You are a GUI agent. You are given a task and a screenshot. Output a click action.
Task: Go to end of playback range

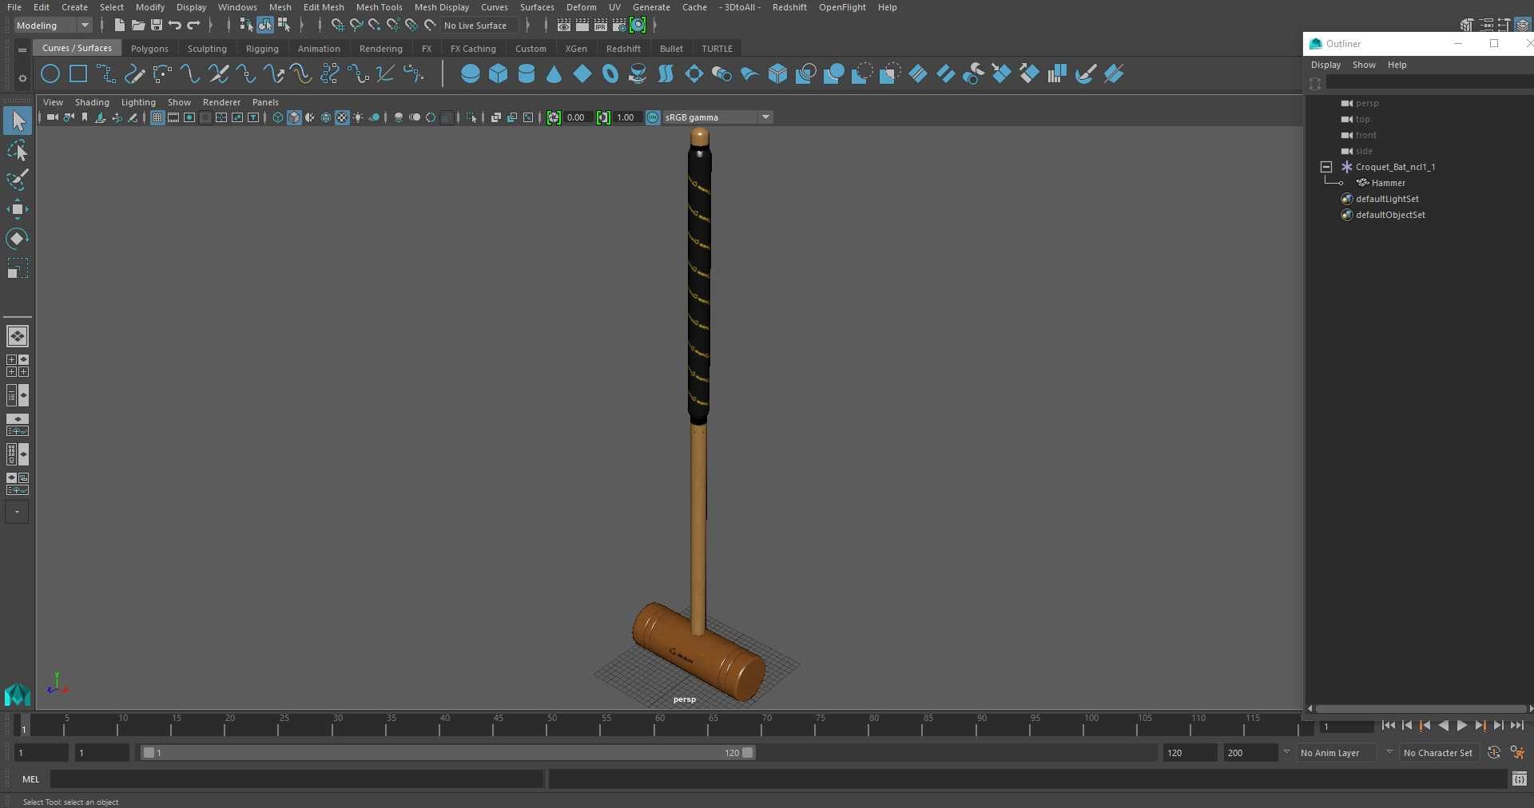point(1516,726)
